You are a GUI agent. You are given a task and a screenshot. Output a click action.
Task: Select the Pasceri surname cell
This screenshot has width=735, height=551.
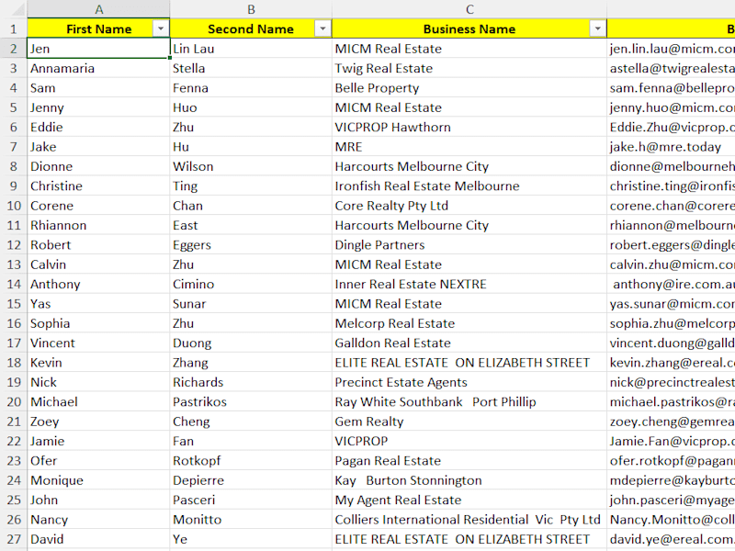coord(251,500)
